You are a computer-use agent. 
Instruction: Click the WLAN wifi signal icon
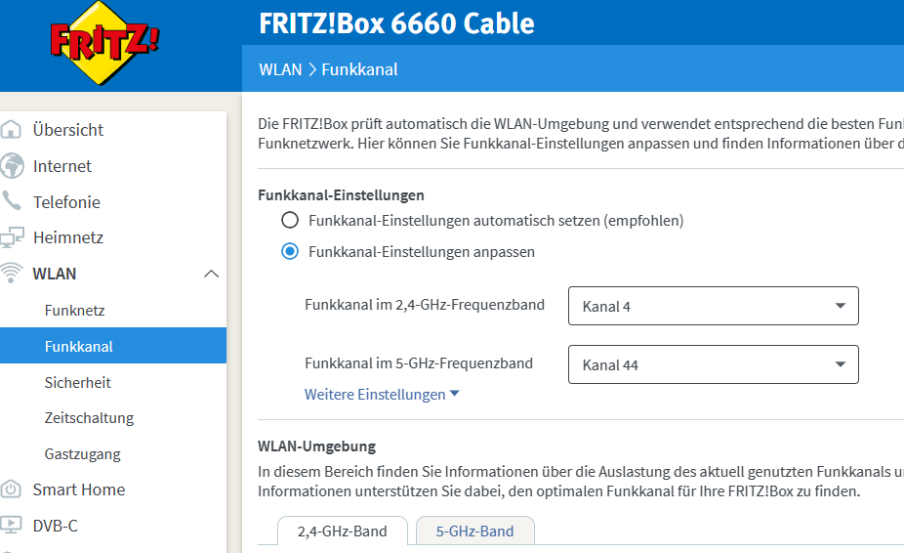(11, 274)
